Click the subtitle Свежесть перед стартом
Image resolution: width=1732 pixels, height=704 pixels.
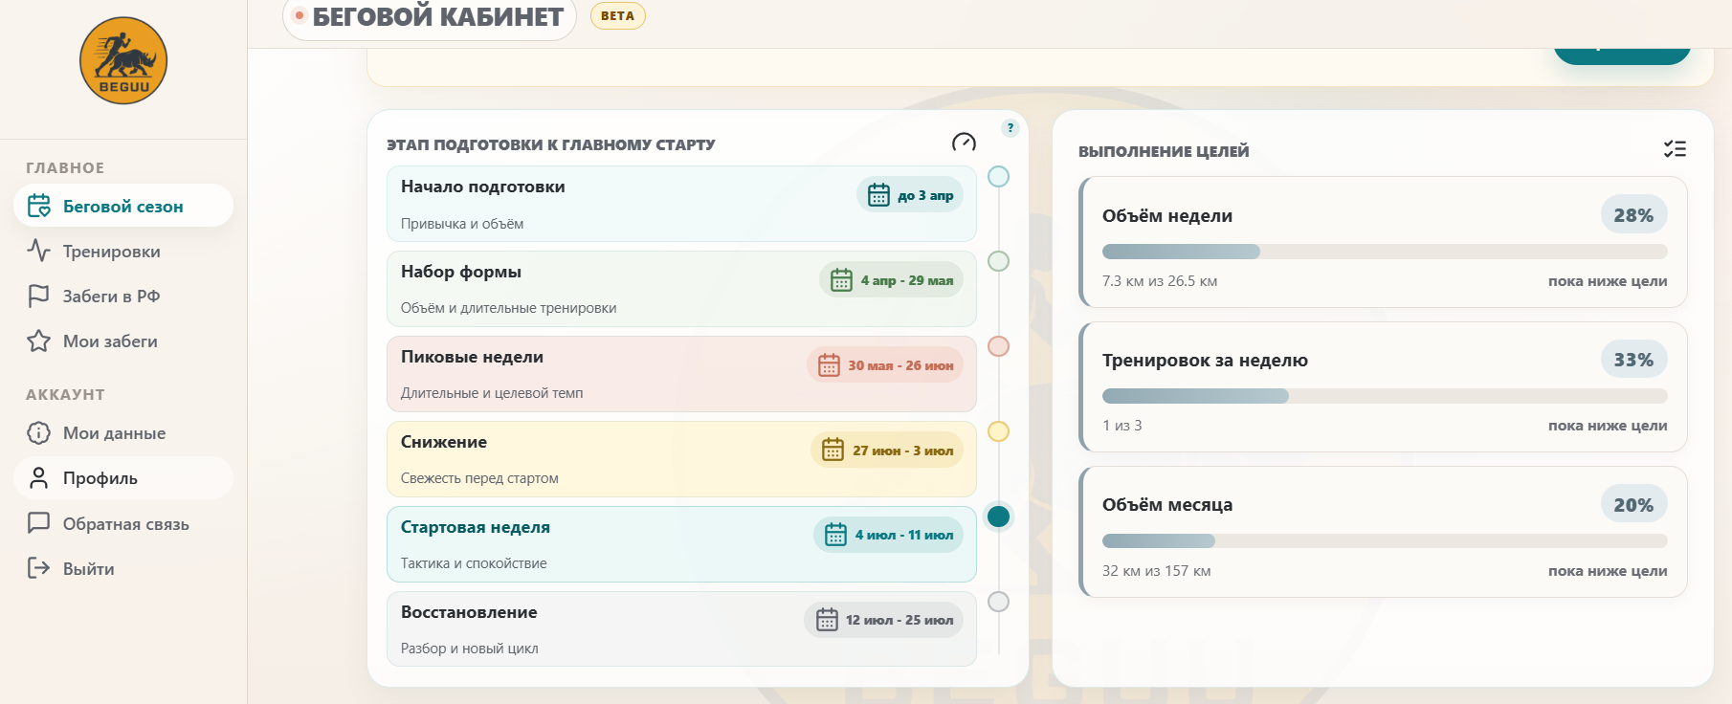479,478
